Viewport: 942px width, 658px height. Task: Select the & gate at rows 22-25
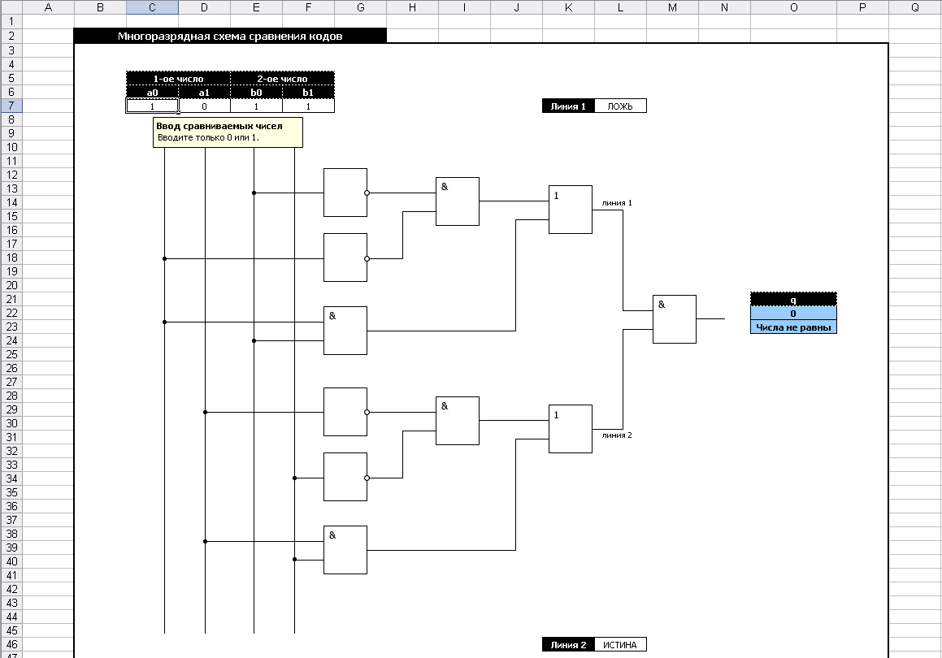tap(345, 331)
